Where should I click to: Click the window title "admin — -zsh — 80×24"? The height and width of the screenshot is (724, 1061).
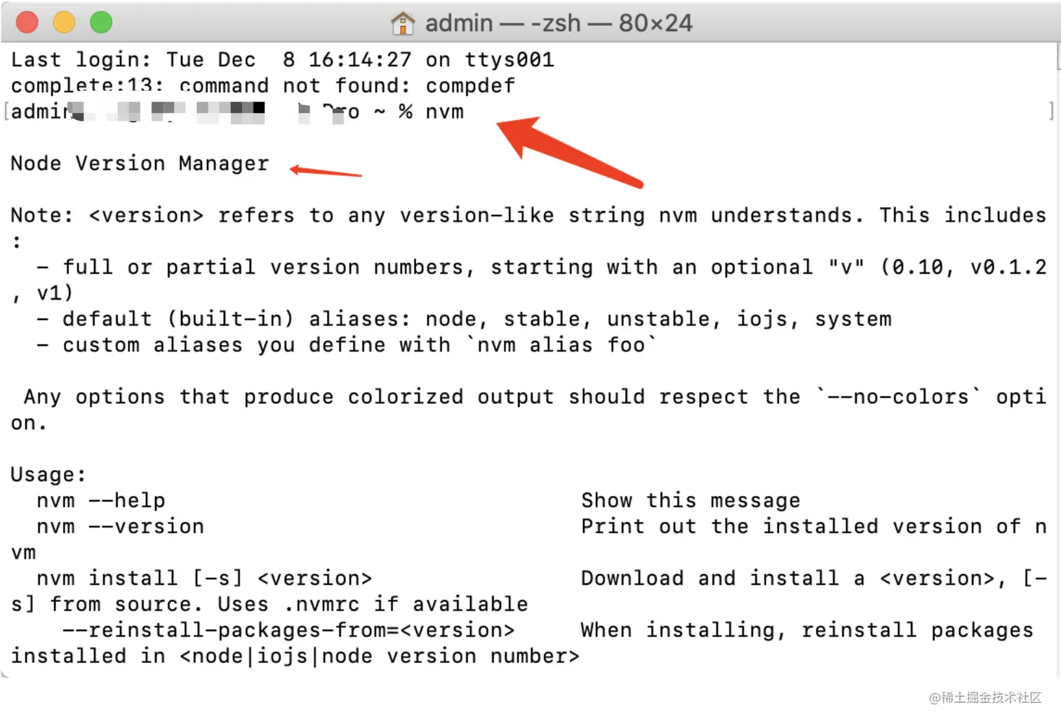point(559,23)
